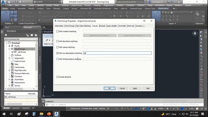Expand the Assemblies tree node
The height and width of the screenshot is (117, 208).
coord(9,79)
